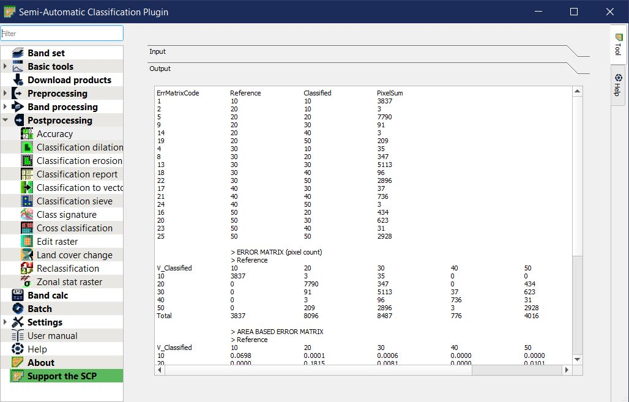The width and height of the screenshot is (629, 402).
Task: Open the Band calc icon
Action: click(18, 296)
